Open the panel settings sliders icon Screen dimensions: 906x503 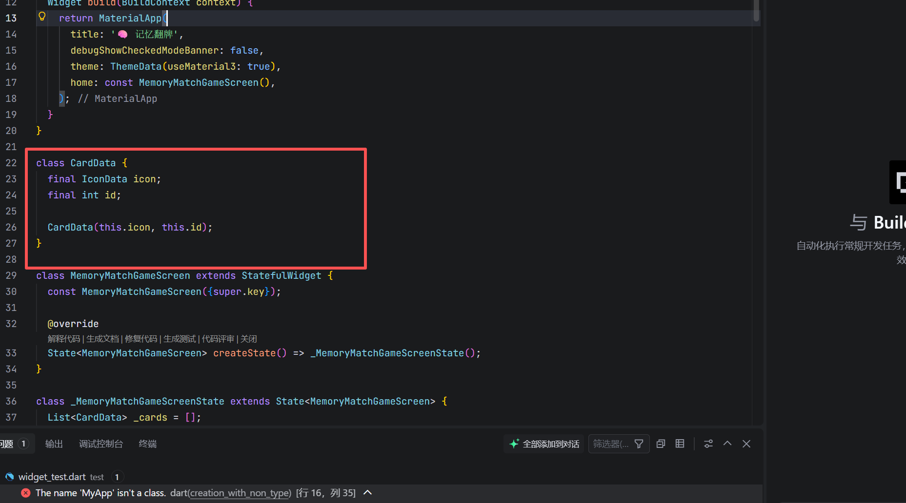pyautogui.click(x=708, y=444)
